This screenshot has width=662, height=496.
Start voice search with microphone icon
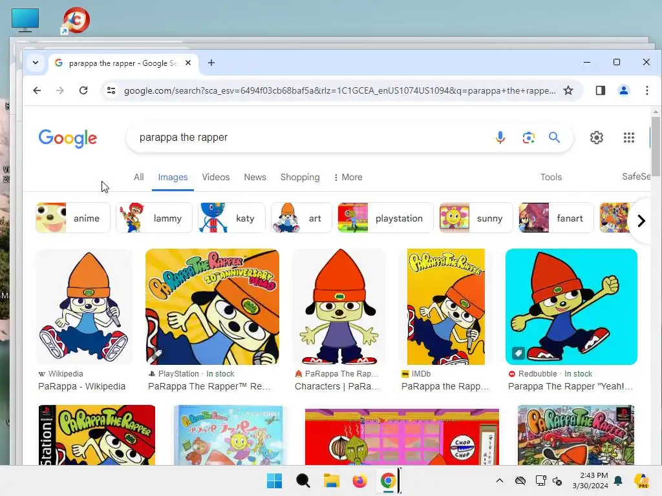(500, 138)
